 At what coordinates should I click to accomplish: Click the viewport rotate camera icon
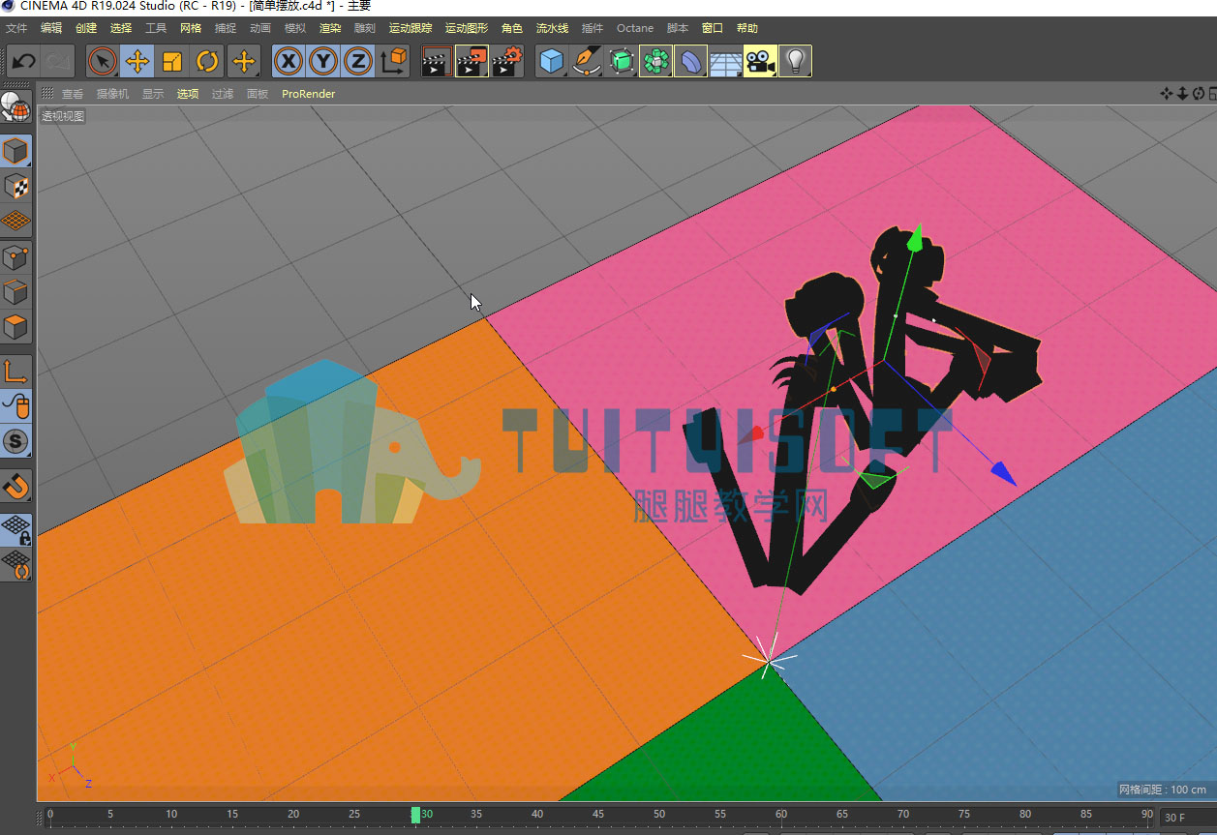[x=1198, y=94]
